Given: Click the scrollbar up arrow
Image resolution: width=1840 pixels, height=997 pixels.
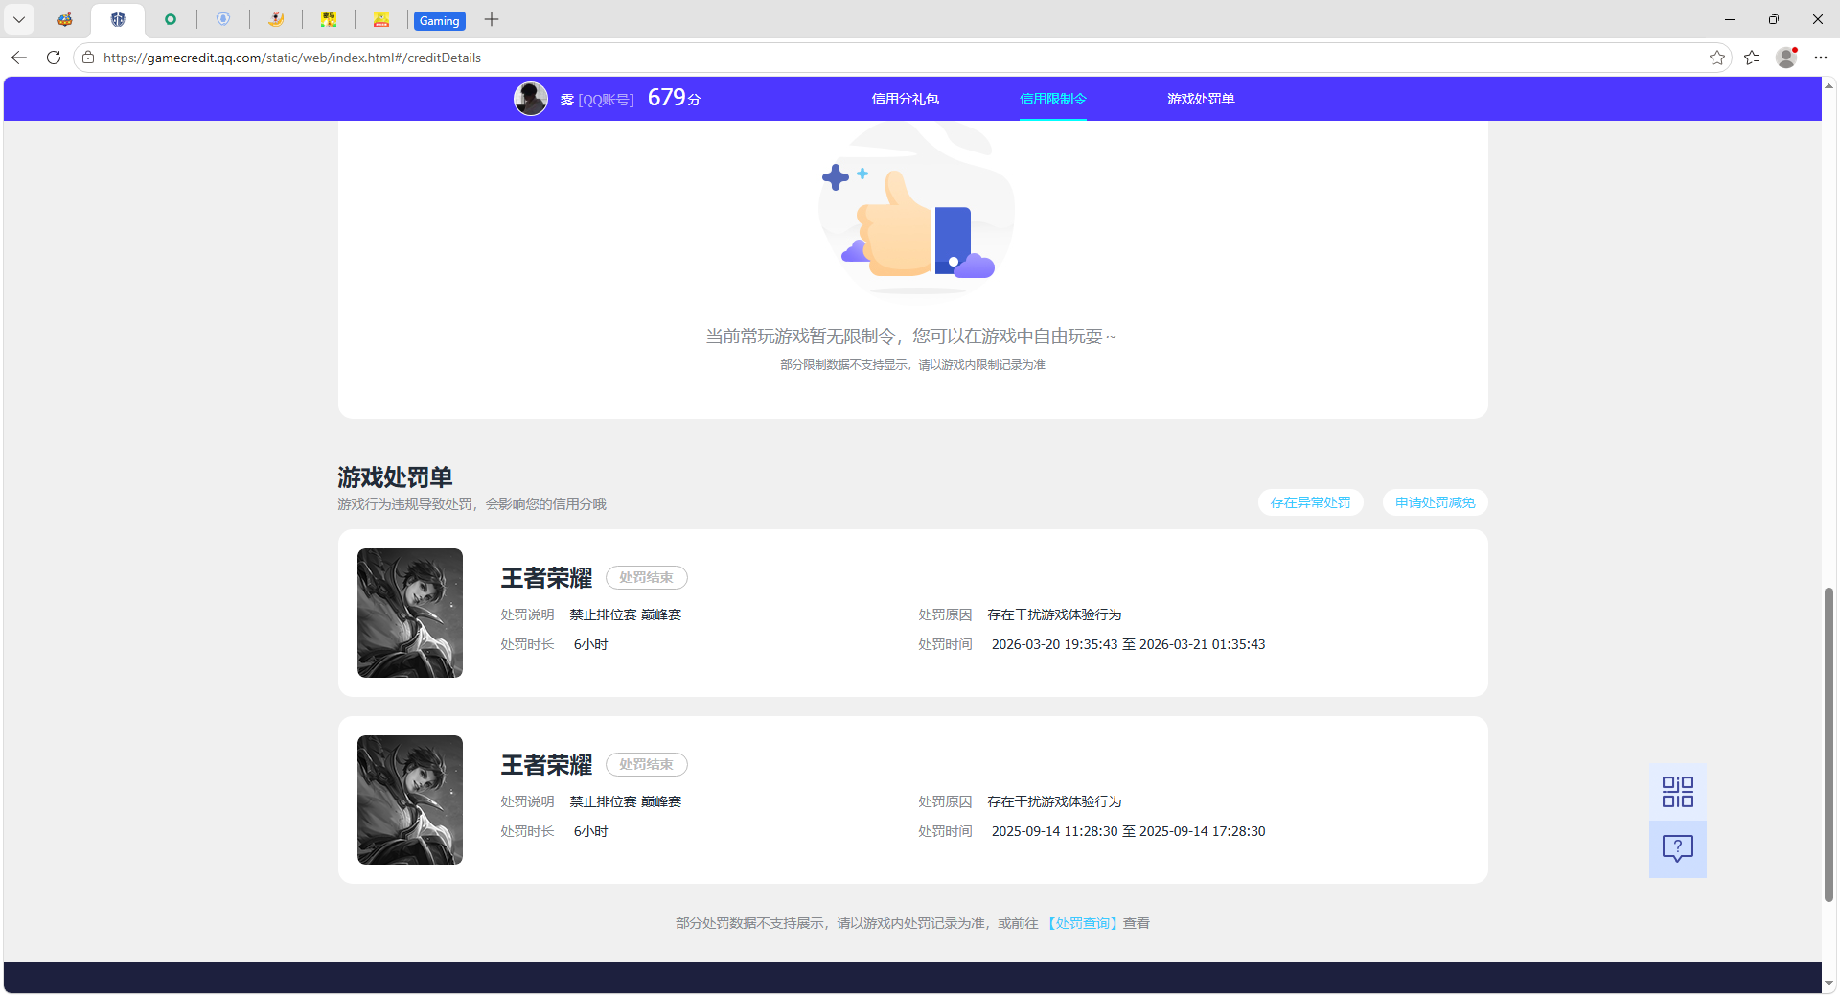Looking at the screenshot, I should click(1828, 85).
